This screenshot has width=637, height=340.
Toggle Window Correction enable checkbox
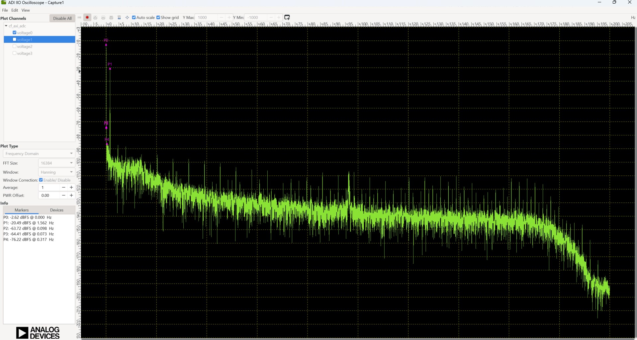click(41, 180)
